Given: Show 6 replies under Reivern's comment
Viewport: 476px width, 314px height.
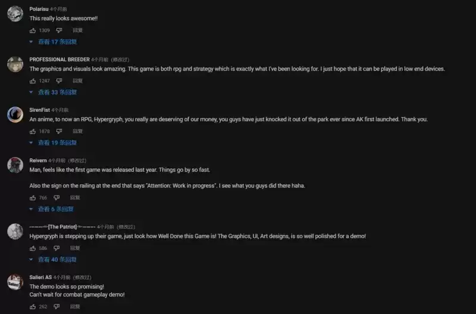Looking at the screenshot, I should point(55,209).
